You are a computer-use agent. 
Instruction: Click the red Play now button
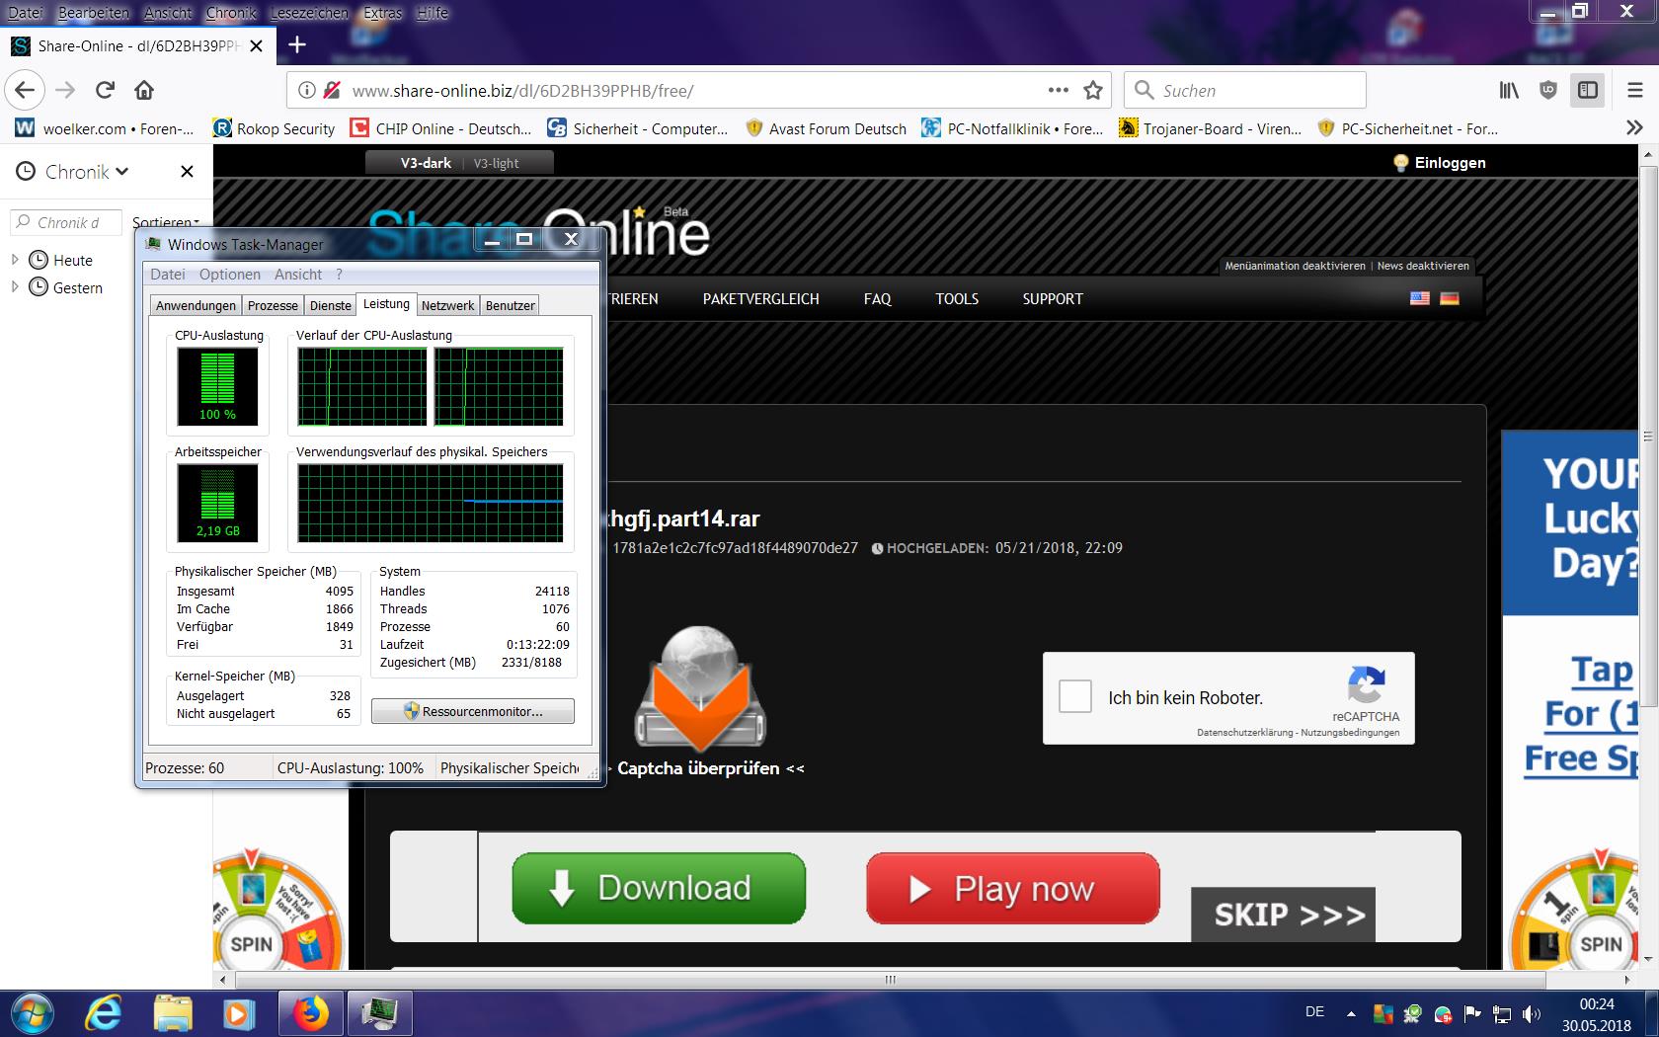click(1012, 888)
